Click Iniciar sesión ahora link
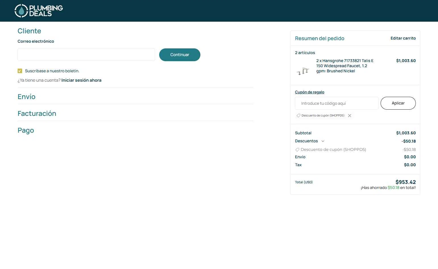This screenshot has width=438, height=269. coord(81,80)
